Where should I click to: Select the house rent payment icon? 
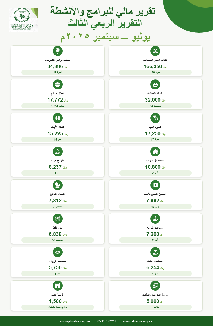(x=155, y=152)
